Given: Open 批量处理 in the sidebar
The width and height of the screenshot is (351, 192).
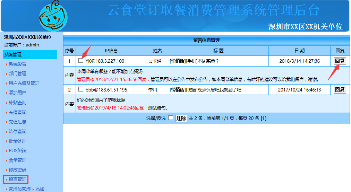Looking at the screenshot, I should (17, 141).
